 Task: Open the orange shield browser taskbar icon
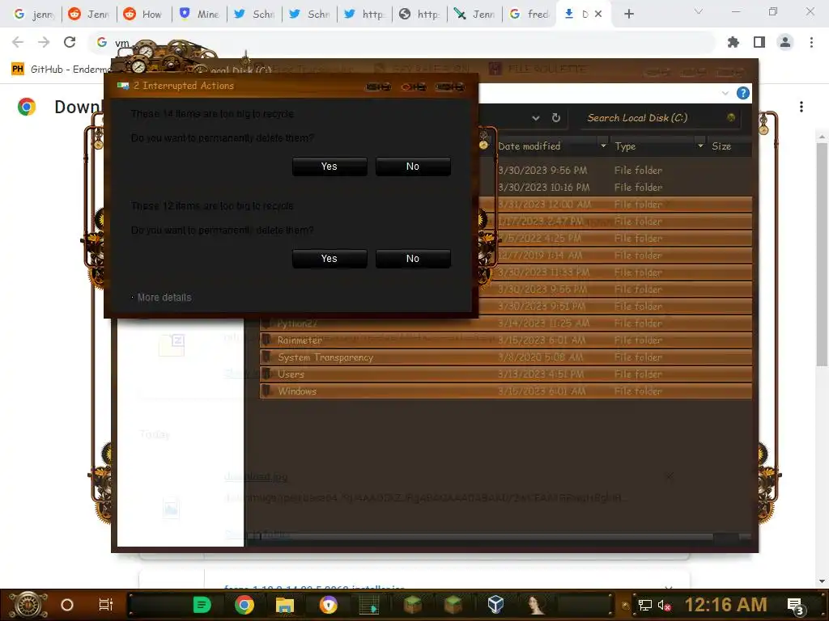329,605
